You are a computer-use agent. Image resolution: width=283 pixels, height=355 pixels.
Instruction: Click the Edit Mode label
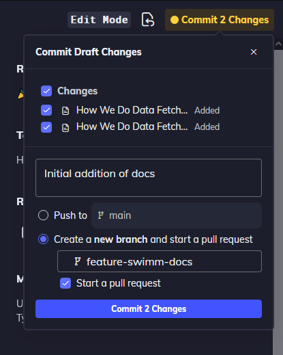(99, 20)
